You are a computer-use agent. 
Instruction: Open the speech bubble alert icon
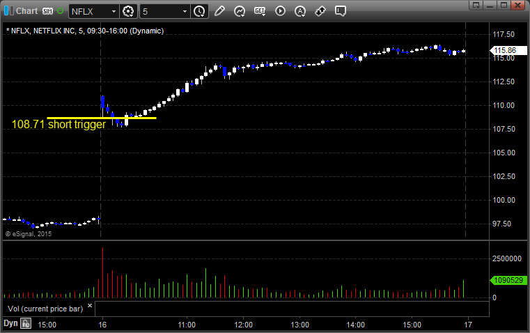(340, 11)
